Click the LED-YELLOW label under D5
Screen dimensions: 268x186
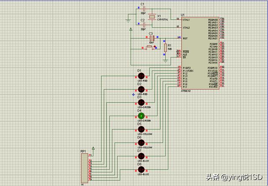pos(145,134)
